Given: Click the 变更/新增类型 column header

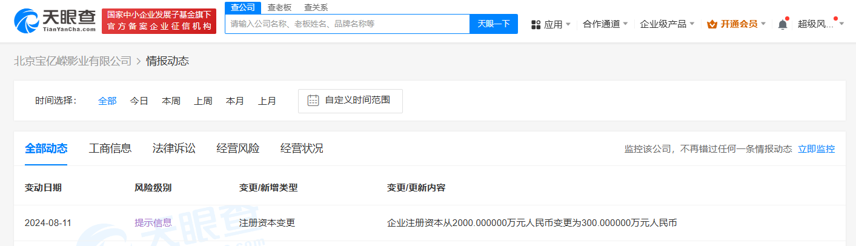Looking at the screenshot, I should click(268, 188).
